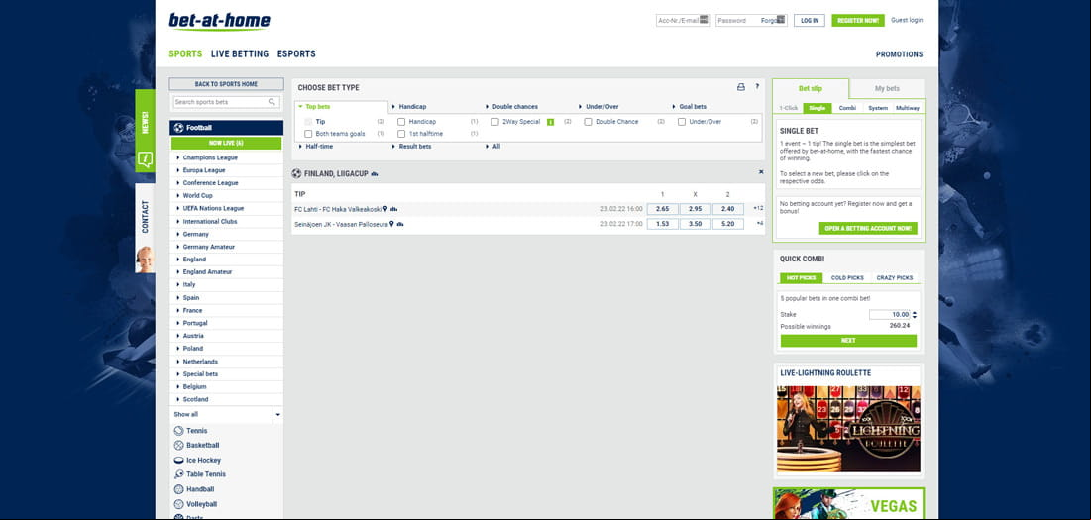This screenshot has height=520, width=1091.
Task: Open the bet type help question mark
Action: pyautogui.click(x=757, y=87)
